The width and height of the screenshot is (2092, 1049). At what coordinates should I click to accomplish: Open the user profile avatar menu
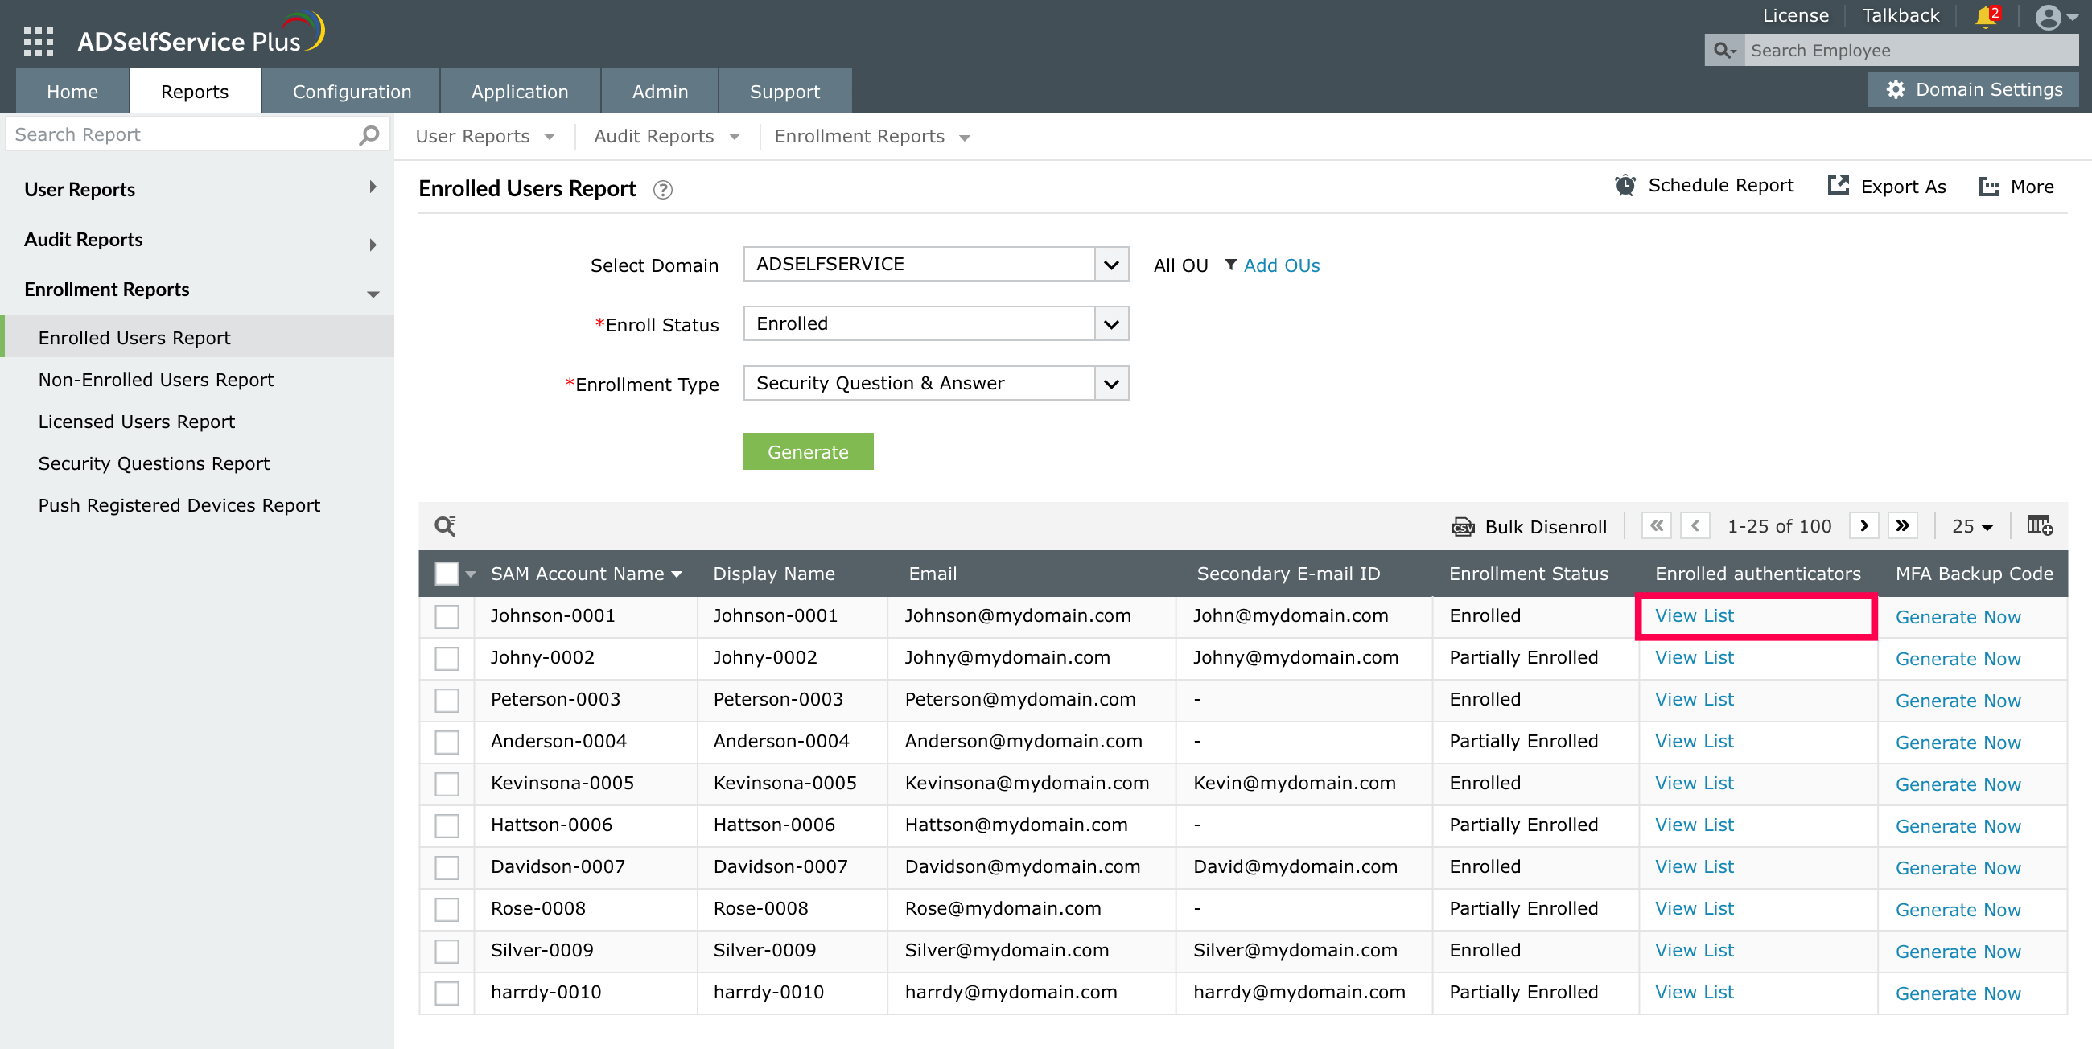tap(2055, 17)
